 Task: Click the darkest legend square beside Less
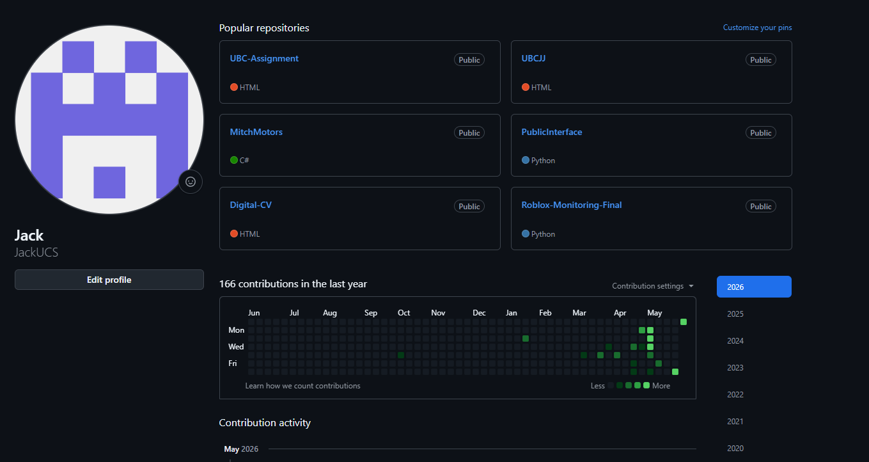pos(611,385)
